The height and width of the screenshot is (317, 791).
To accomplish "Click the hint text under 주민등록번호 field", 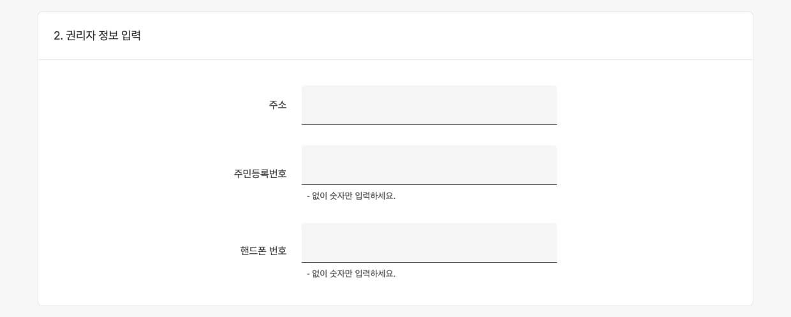I will (x=351, y=196).
